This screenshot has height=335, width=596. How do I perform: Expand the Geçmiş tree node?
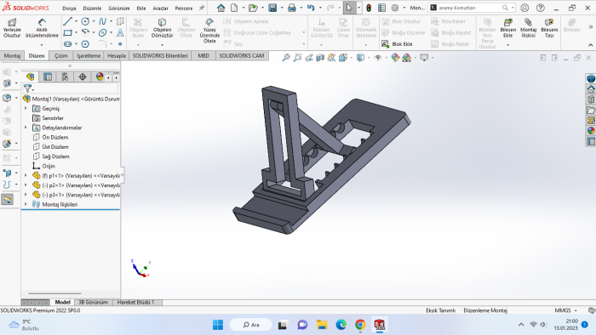26,109
